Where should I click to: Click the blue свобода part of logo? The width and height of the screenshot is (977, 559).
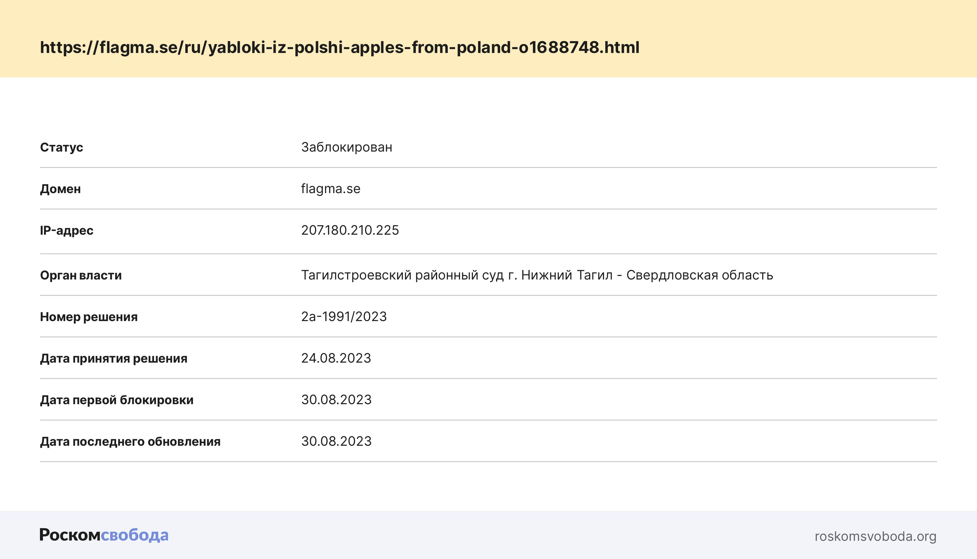point(135,535)
